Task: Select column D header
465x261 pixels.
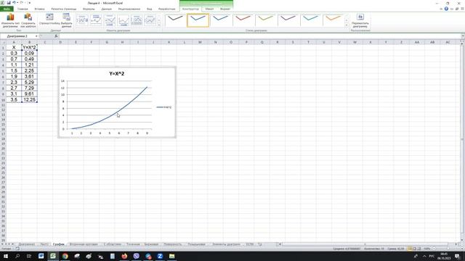Action: point(60,42)
